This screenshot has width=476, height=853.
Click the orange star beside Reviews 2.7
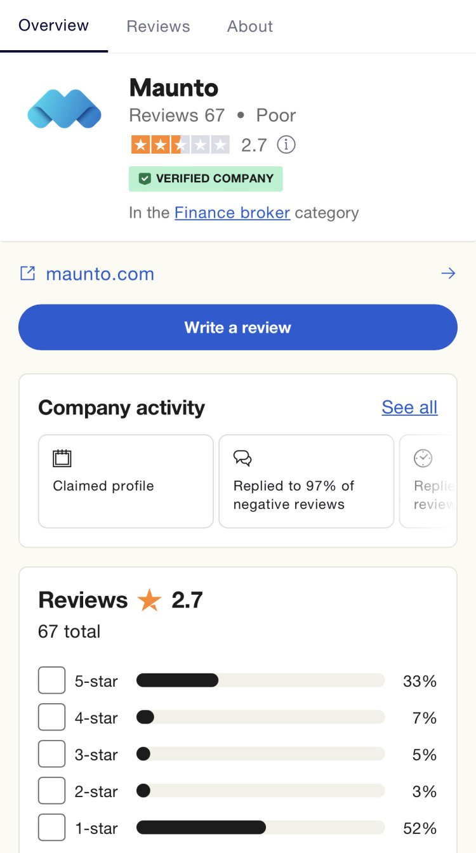[150, 600]
